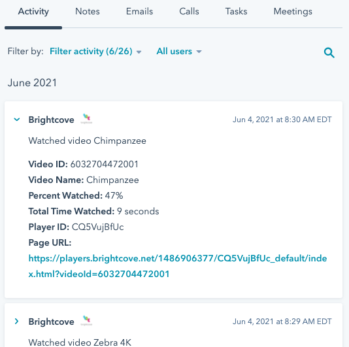
Task: Open the Filter activity (6/26) dropdown
Action: (95, 52)
